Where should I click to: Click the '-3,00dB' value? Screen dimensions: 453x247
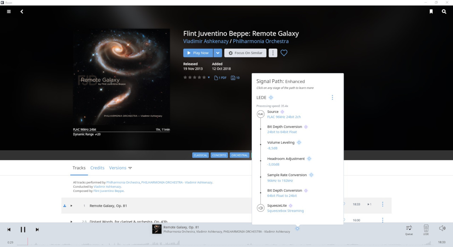coord(273,164)
